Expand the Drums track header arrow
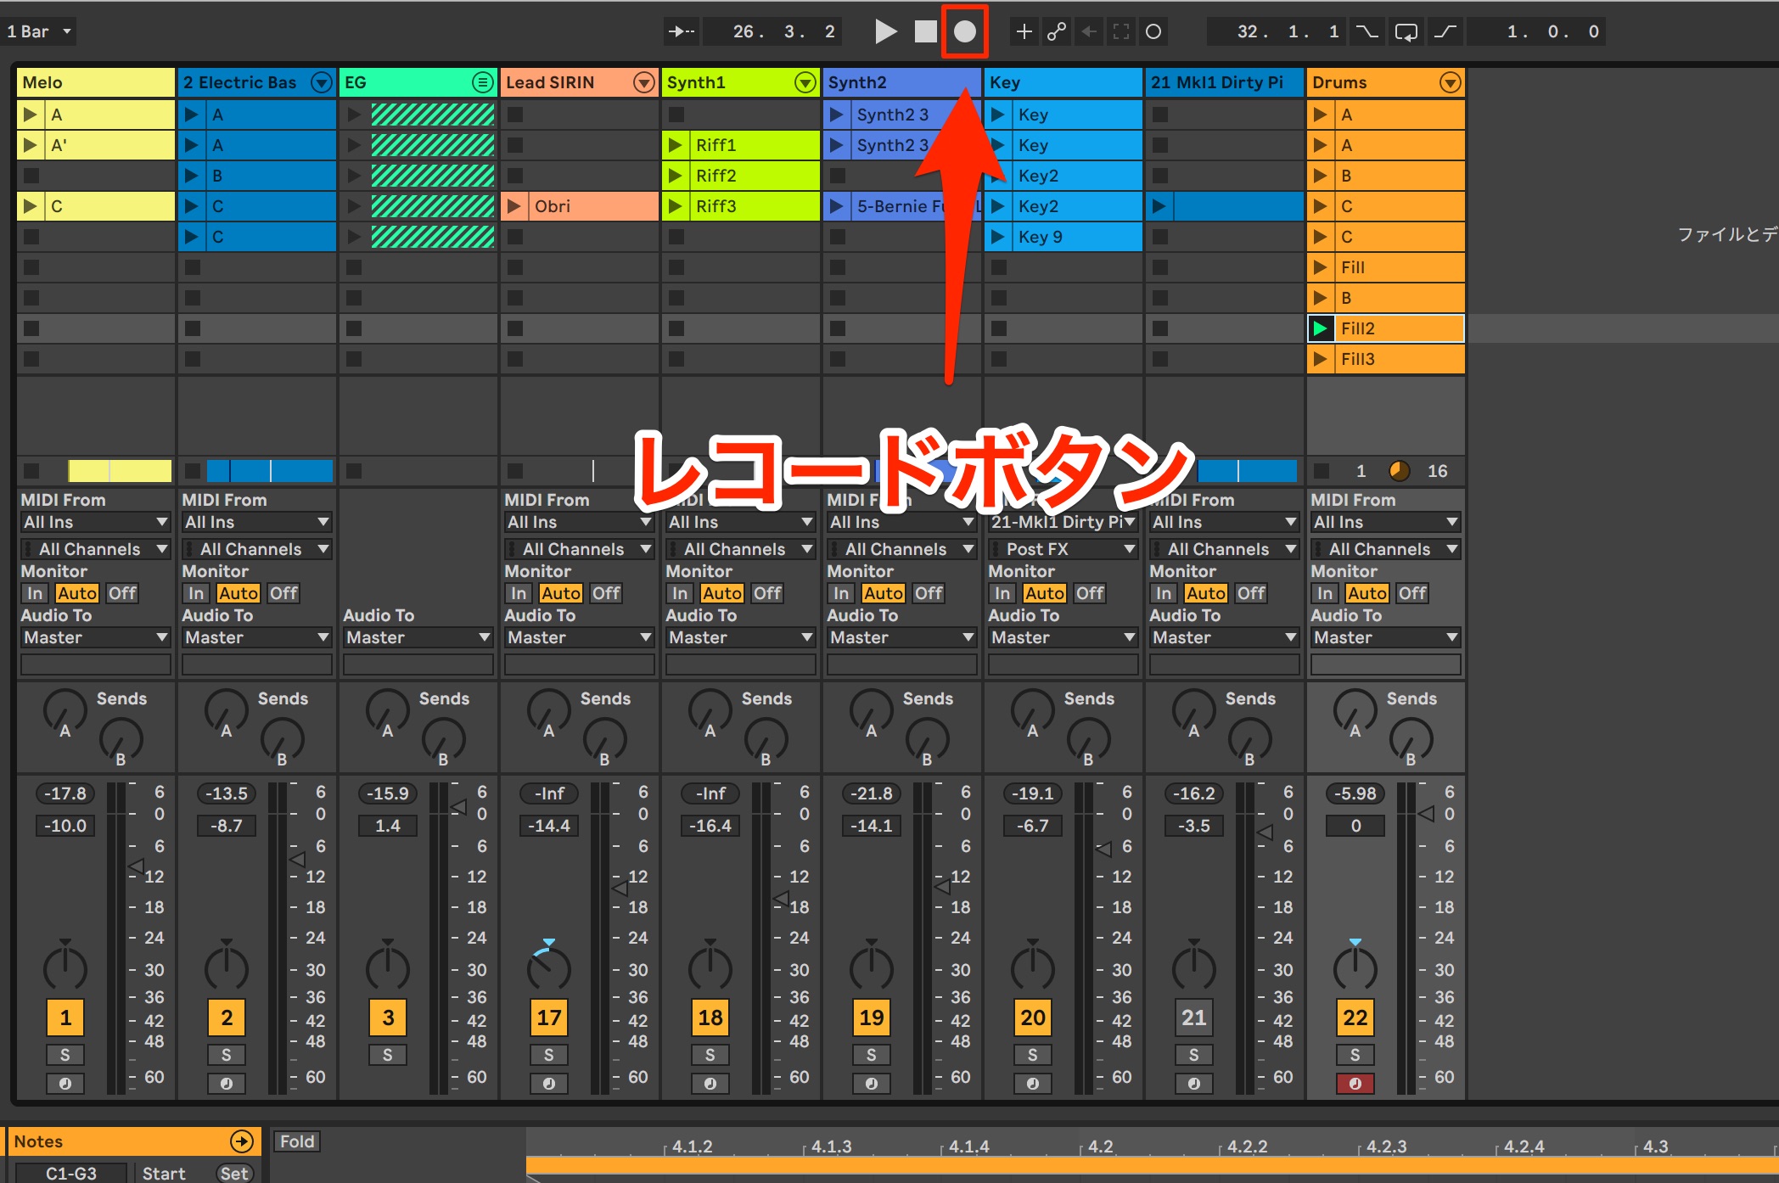Image resolution: width=1779 pixels, height=1183 pixels. pyautogui.click(x=1451, y=82)
